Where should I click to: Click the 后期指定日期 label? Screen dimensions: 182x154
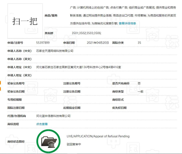(72, 108)
